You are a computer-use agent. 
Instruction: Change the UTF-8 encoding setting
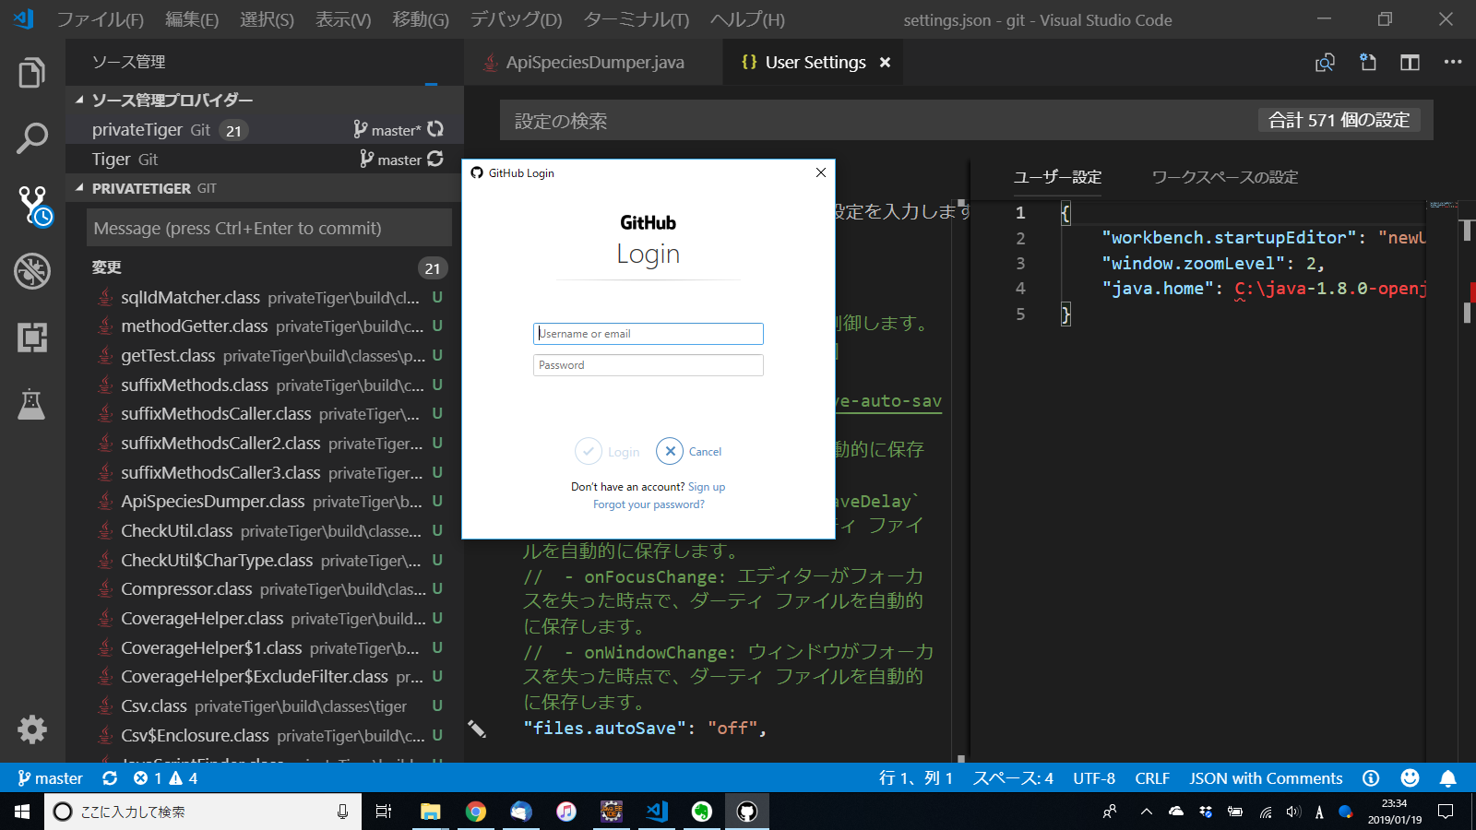tap(1094, 778)
